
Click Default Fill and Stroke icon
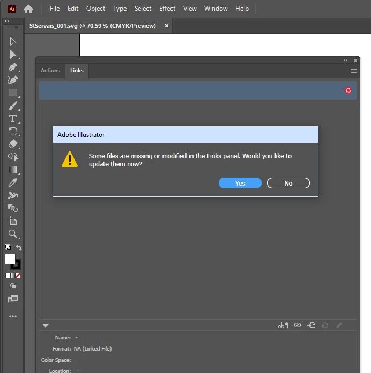(8, 247)
